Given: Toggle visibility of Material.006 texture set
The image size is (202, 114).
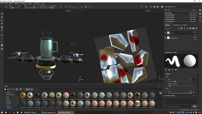Looking at the screenshot, I should coord(166,15).
